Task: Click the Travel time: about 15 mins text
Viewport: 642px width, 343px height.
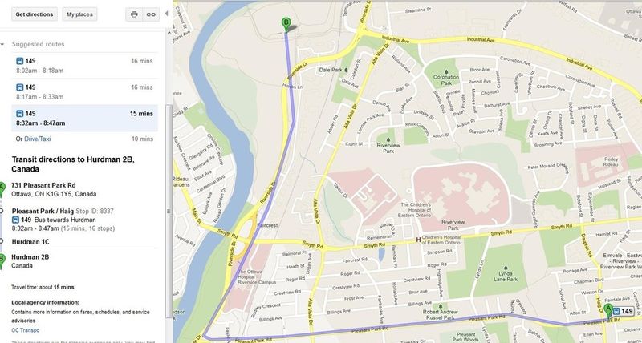Action: pos(43,287)
